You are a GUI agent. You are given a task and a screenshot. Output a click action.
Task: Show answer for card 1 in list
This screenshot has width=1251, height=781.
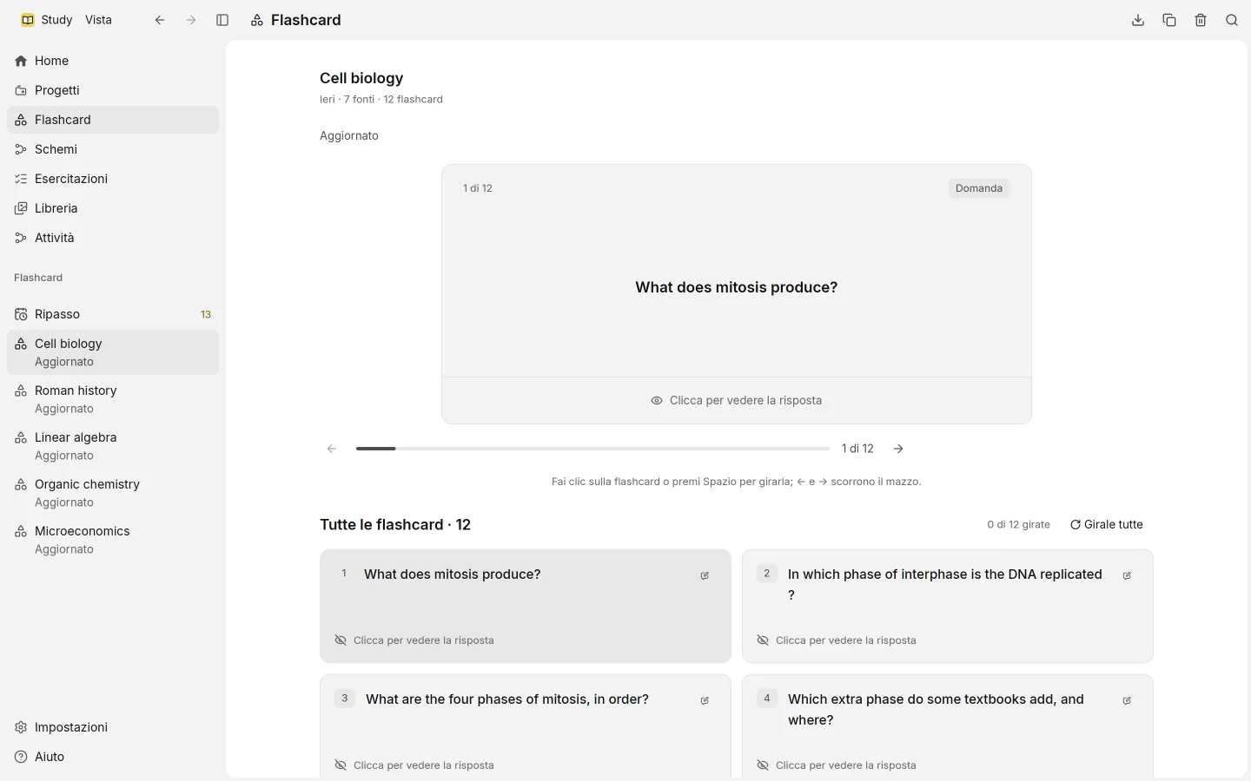click(414, 640)
